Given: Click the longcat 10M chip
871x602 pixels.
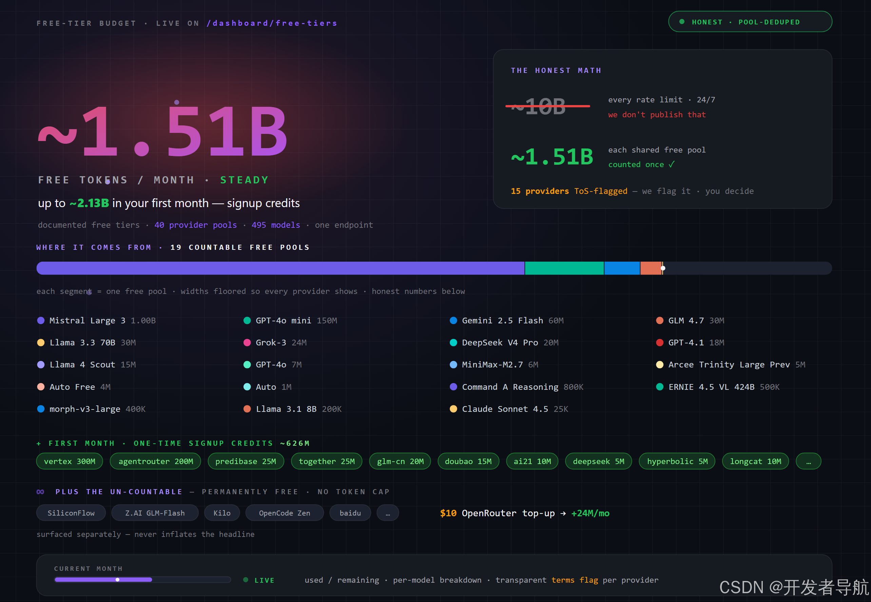Looking at the screenshot, I should [x=756, y=461].
